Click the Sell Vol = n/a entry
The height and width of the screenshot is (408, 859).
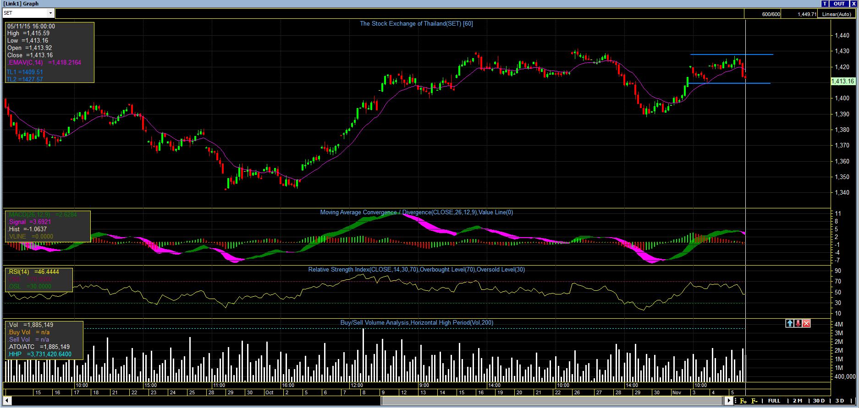(x=29, y=340)
